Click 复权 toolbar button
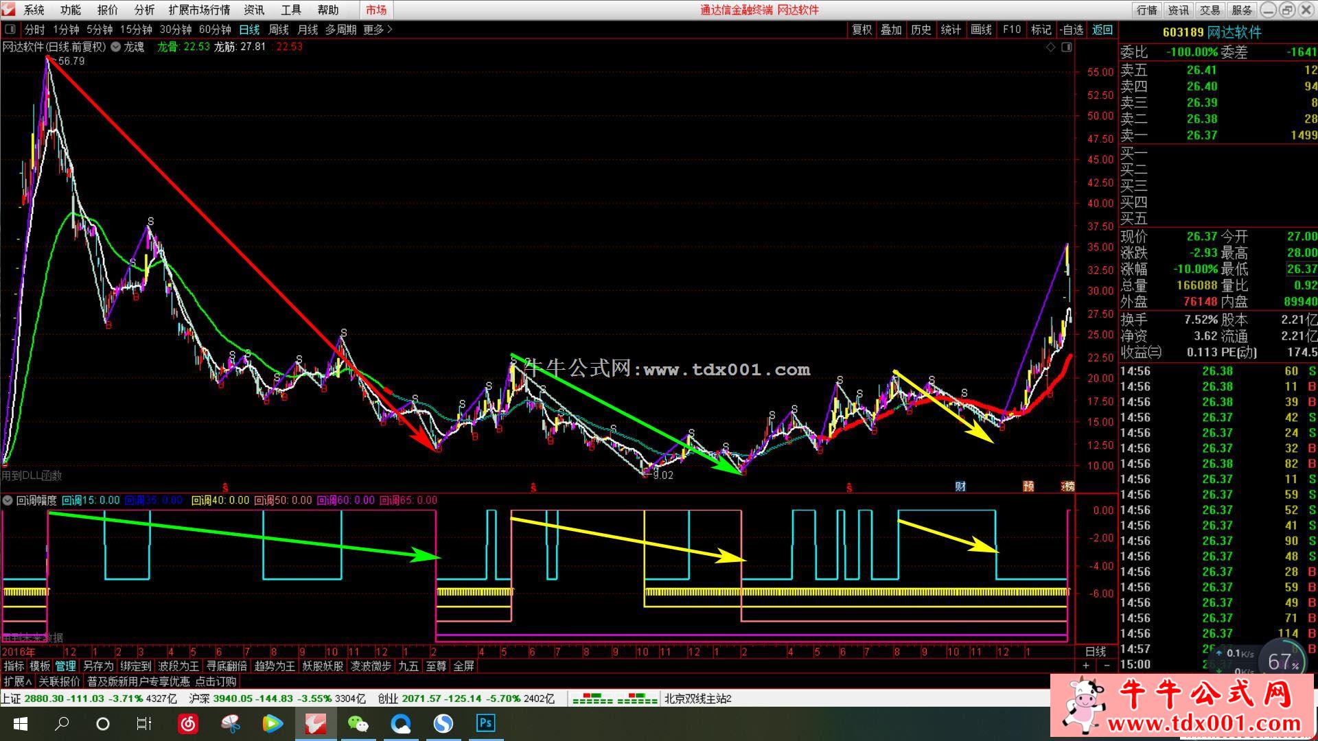Screen dimensions: 1318x741 tap(862, 30)
